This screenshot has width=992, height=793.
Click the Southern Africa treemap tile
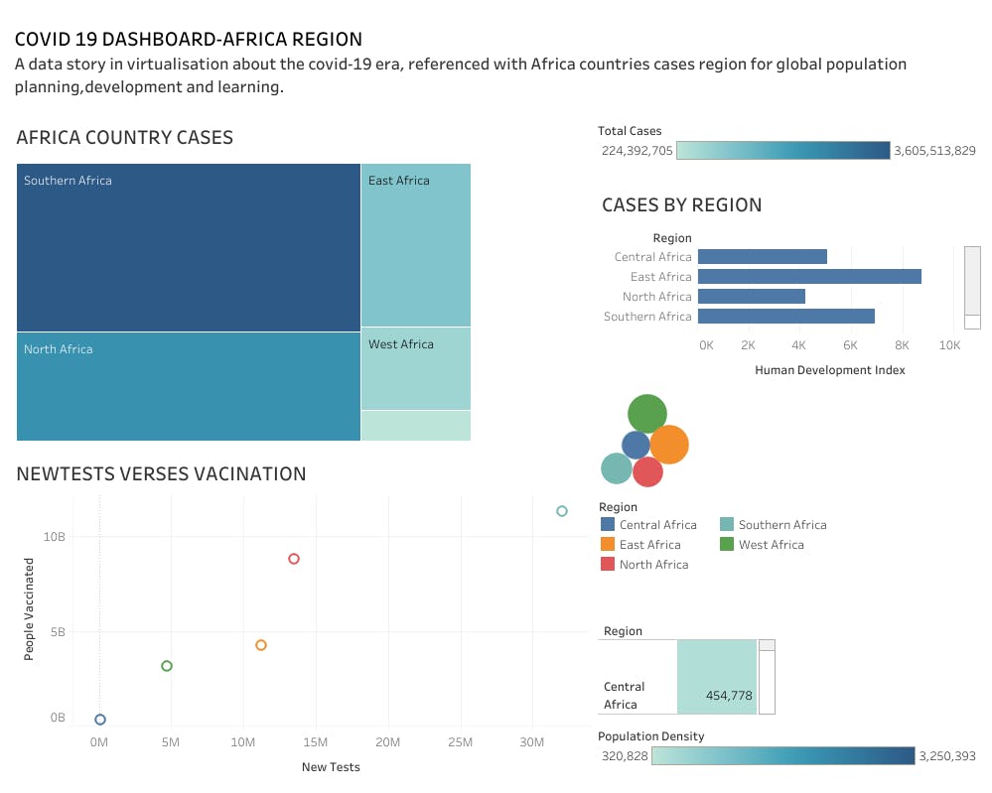(x=189, y=247)
